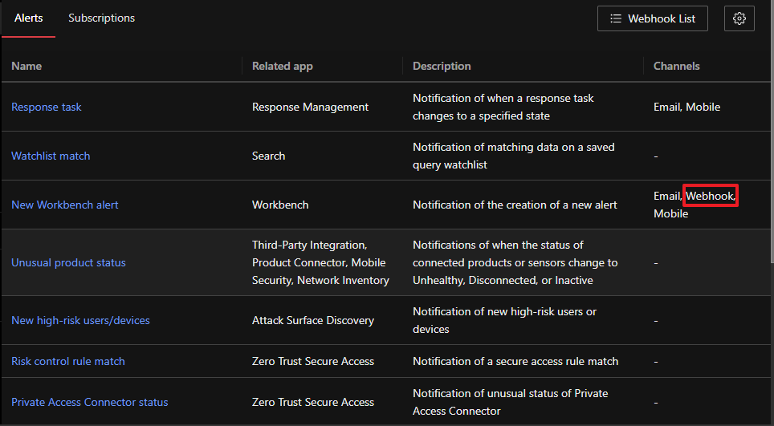Open the Response task alert link
The width and height of the screenshot is (774, 426).
pyautogui.click(x=47, y=107)
